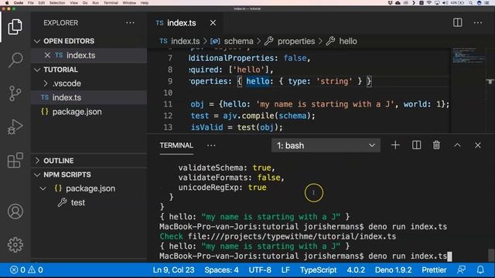495x278 pixels.
Task: Change file encoding UTF-8
Action: 260,270
